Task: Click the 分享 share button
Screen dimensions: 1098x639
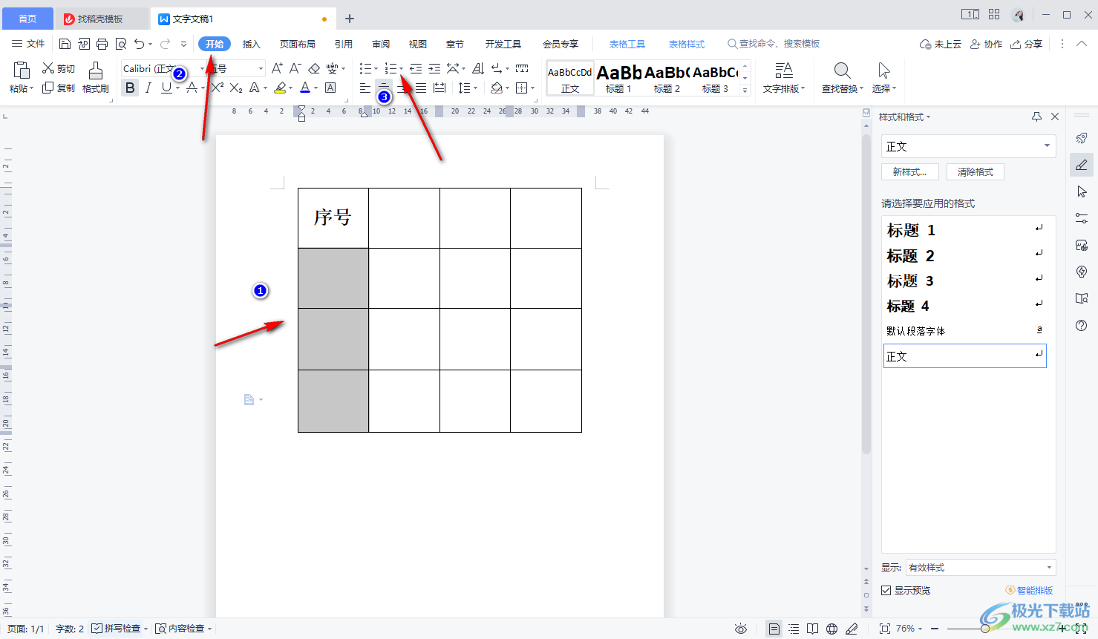Action: point(1027,44)
